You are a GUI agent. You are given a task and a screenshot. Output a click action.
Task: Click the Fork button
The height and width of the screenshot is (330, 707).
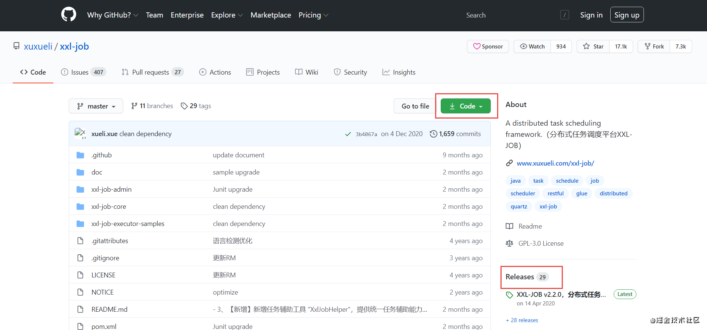click(654, 46)
